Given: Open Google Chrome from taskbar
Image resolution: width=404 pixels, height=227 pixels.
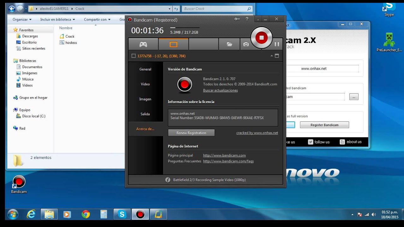Looking at the screenshot, I should coord(86,214).
